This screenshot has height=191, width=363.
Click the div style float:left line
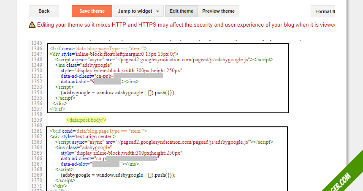click(114, 54)
